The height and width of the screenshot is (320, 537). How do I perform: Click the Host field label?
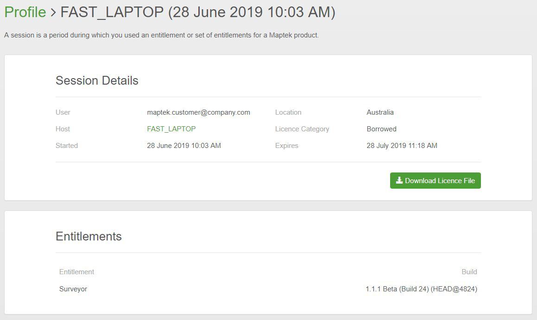pos(63,129)
